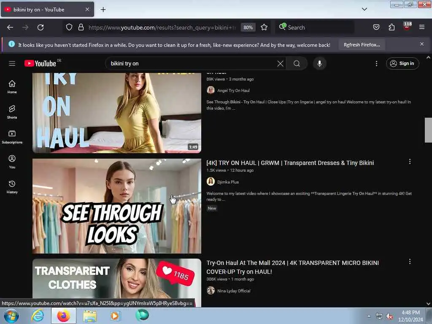The width and height of the screenshot is (432, 324).
Task: Toggle the YouTube guide hamburger menu
Action: coord(12,64)
